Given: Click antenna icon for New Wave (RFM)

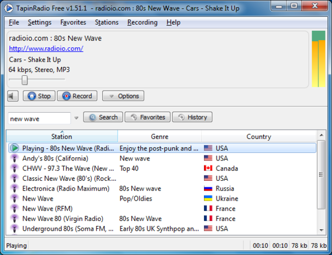Looking at the screenshot, I should (15, 208).
